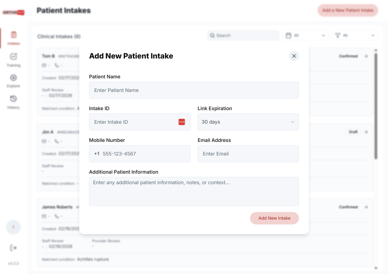388x274 pixels.
Task: Click the OrthoPop logo
Action: click(14, 13)
